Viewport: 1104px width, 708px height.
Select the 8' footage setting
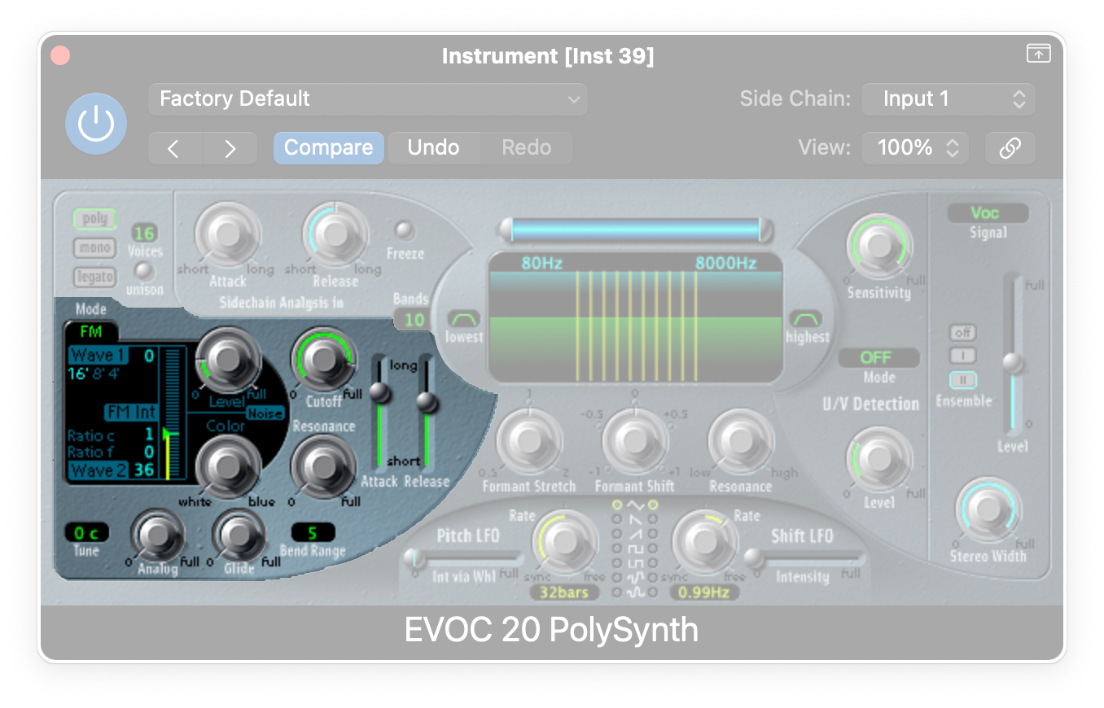tap(98, 374)
